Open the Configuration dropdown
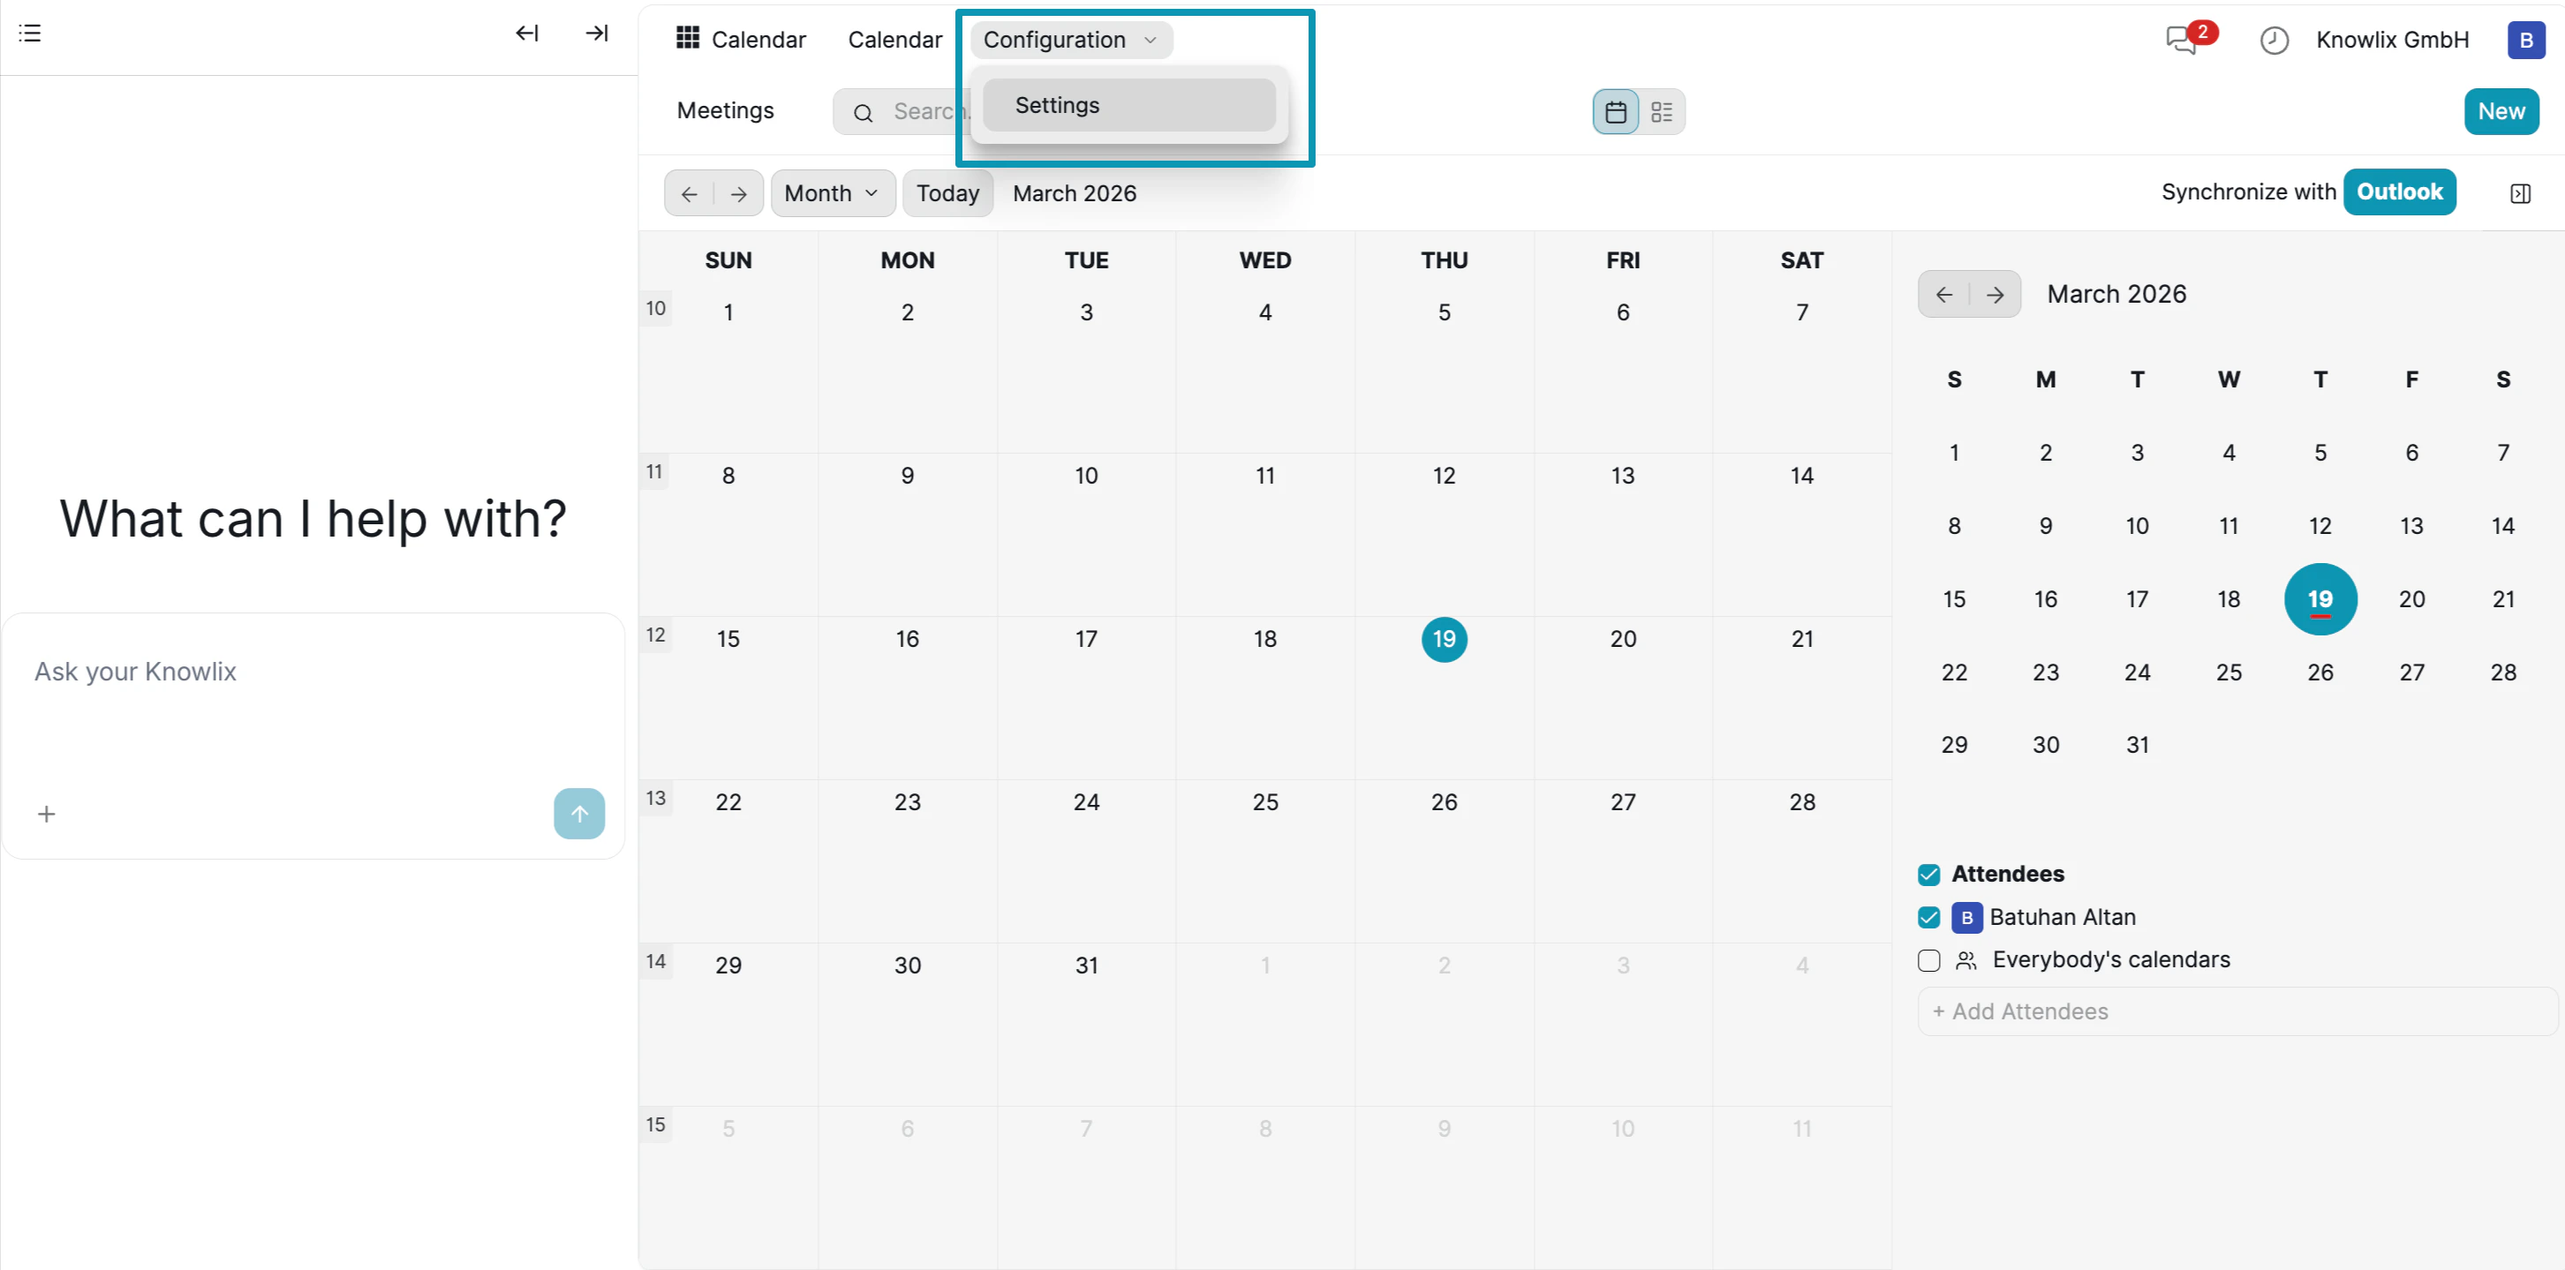 pyautogui.click(x=1069, y=40)
